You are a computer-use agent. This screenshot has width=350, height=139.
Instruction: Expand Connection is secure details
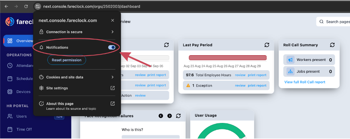click(77, 32)
